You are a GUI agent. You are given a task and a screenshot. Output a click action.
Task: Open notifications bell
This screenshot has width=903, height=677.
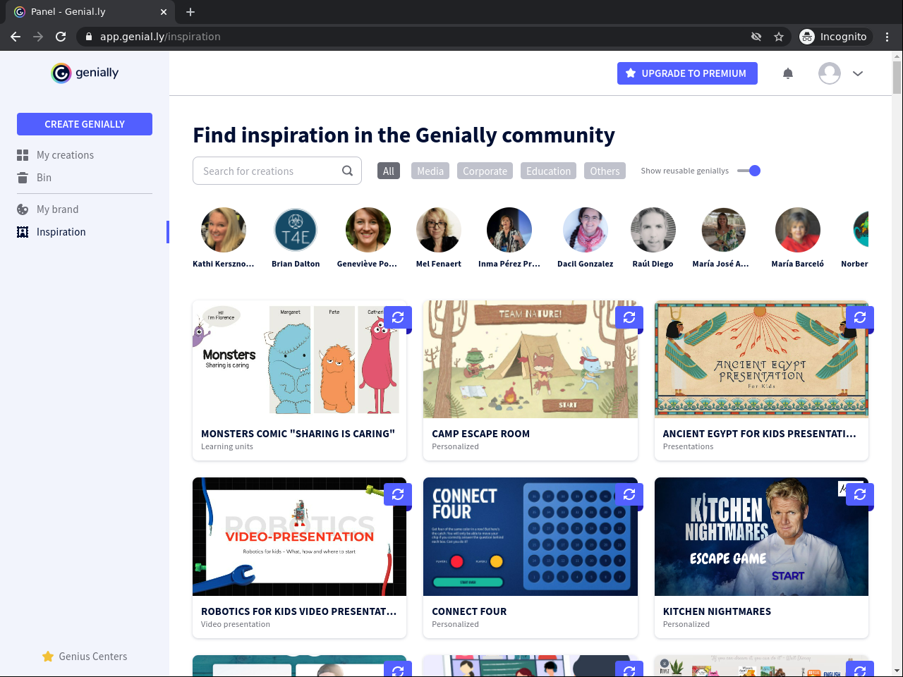pyautogui.click(x=788, y=73)
